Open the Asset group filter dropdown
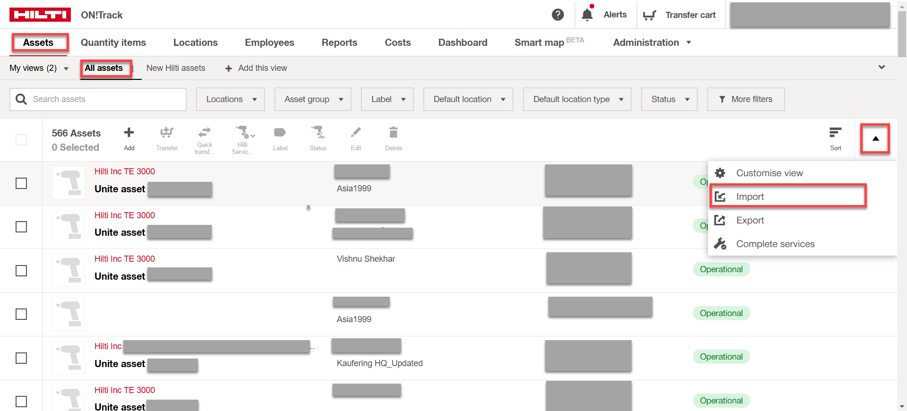Screen dimensions: 907x411 [313, 99]
